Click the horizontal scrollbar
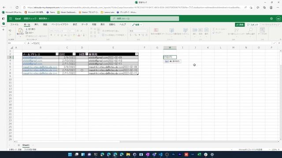 click(x=68, y=142)
